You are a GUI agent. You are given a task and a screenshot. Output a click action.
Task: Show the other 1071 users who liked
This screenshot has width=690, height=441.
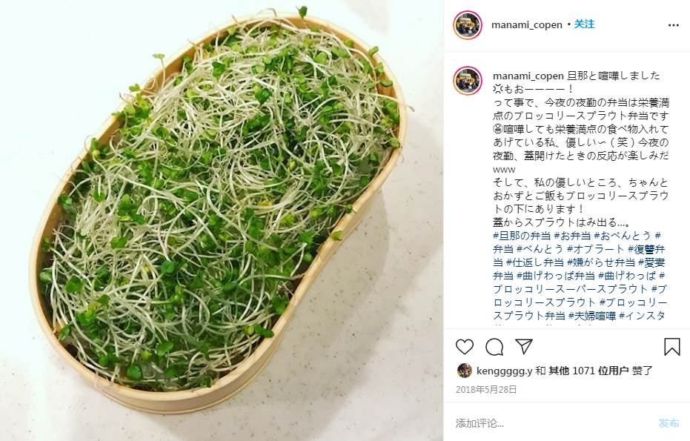point(588,371)
